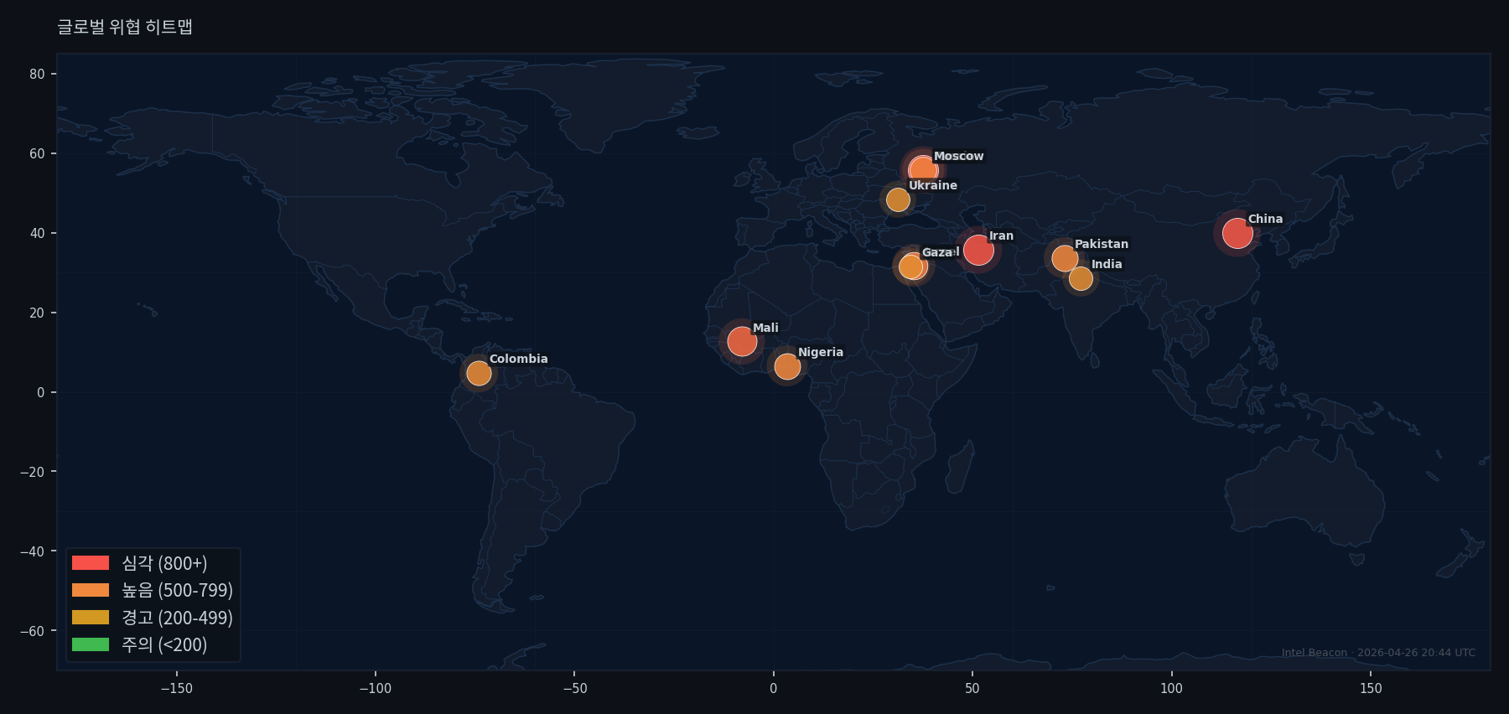Click the 60 latitude axis label
The height and width of the screenshot is (714, 1509).
(37, 153)
